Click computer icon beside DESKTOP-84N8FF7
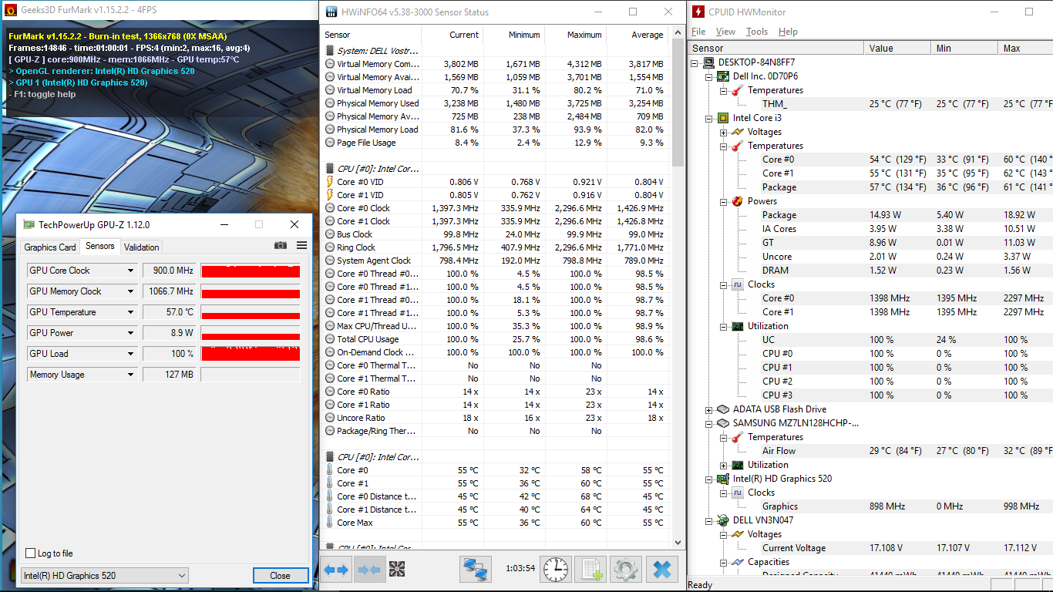Viewport: 1053px width, 592px height. click(708, 62)
